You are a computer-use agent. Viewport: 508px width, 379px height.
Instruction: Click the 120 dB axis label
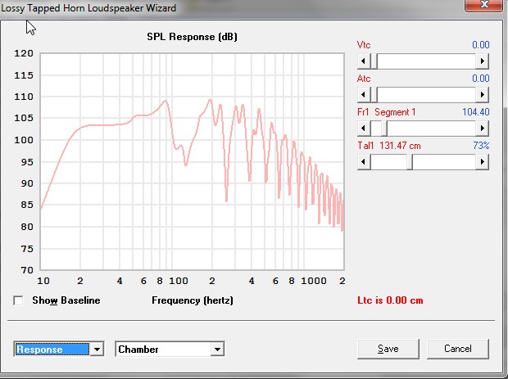(24, 53)
